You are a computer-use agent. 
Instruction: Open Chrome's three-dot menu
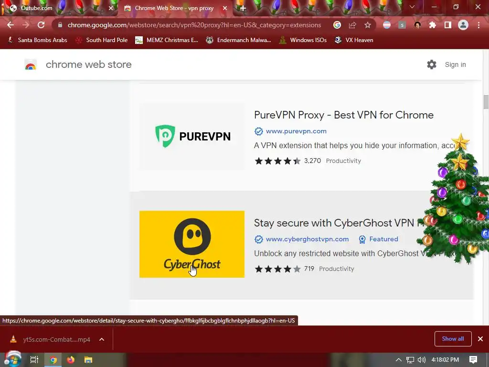[478, 25]
